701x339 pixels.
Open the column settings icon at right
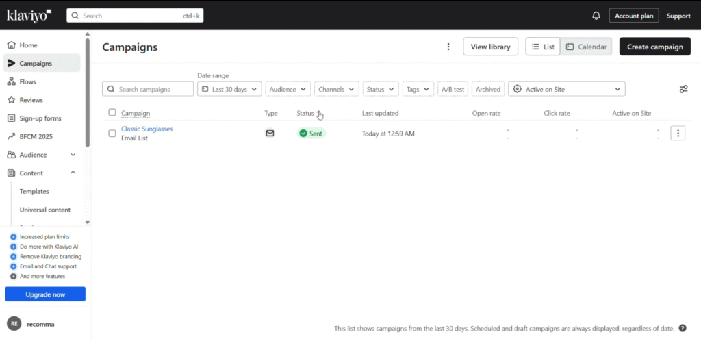(683, 89)
